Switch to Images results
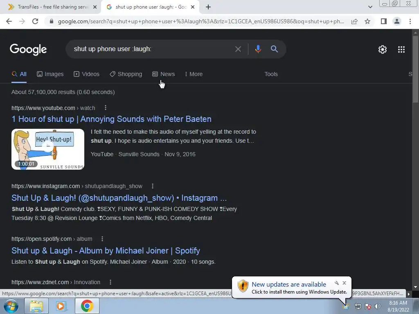This screenshot has height=314, width=419. 50,74
